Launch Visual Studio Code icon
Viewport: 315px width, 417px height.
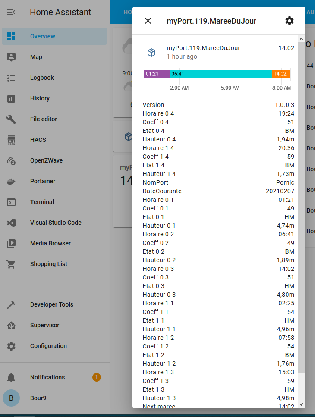[x=11, y=223]
